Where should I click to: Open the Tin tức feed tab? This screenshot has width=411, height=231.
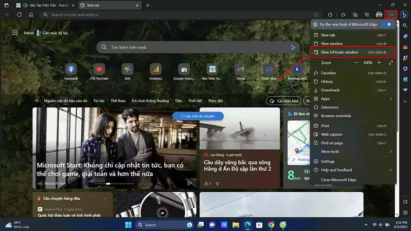click(x=99, y=100)
